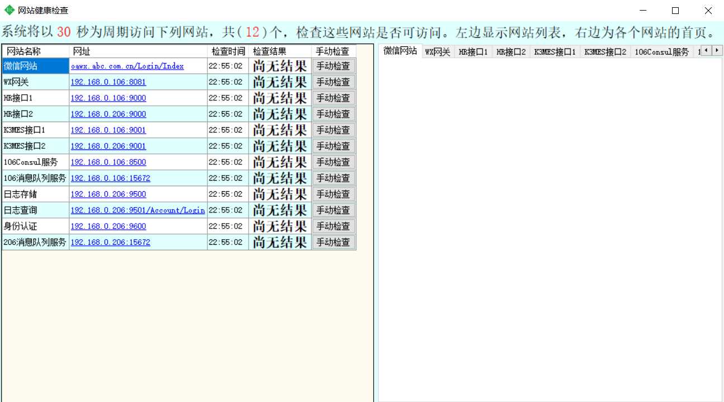Screen dimensions: 724x402
Task: Switch to the 106Consul服务 tab
Action: pyautogui.click(x=661, y=52)
